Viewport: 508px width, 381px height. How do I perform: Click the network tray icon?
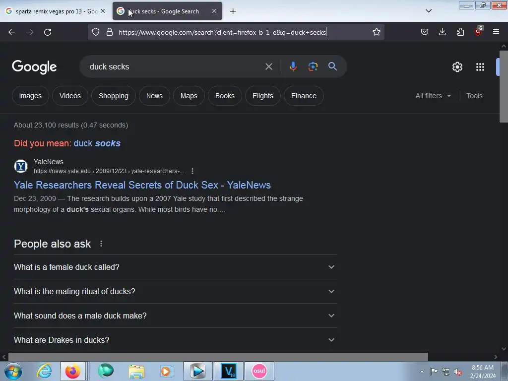click(446, 372)
